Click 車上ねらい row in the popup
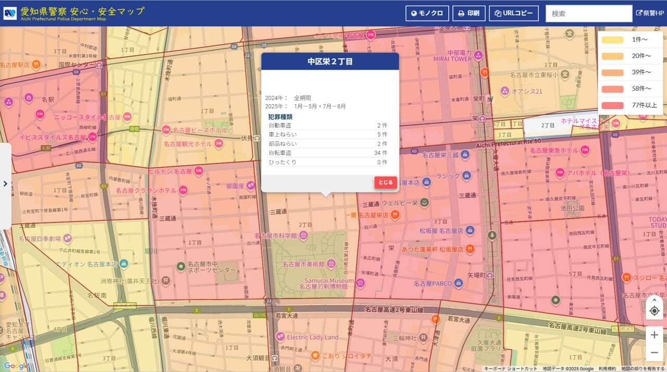667x372 pixels. point(328,134)
